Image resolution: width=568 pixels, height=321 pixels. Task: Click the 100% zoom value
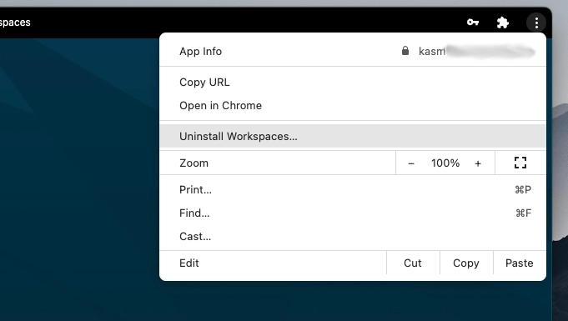click(x=445, y=163)
